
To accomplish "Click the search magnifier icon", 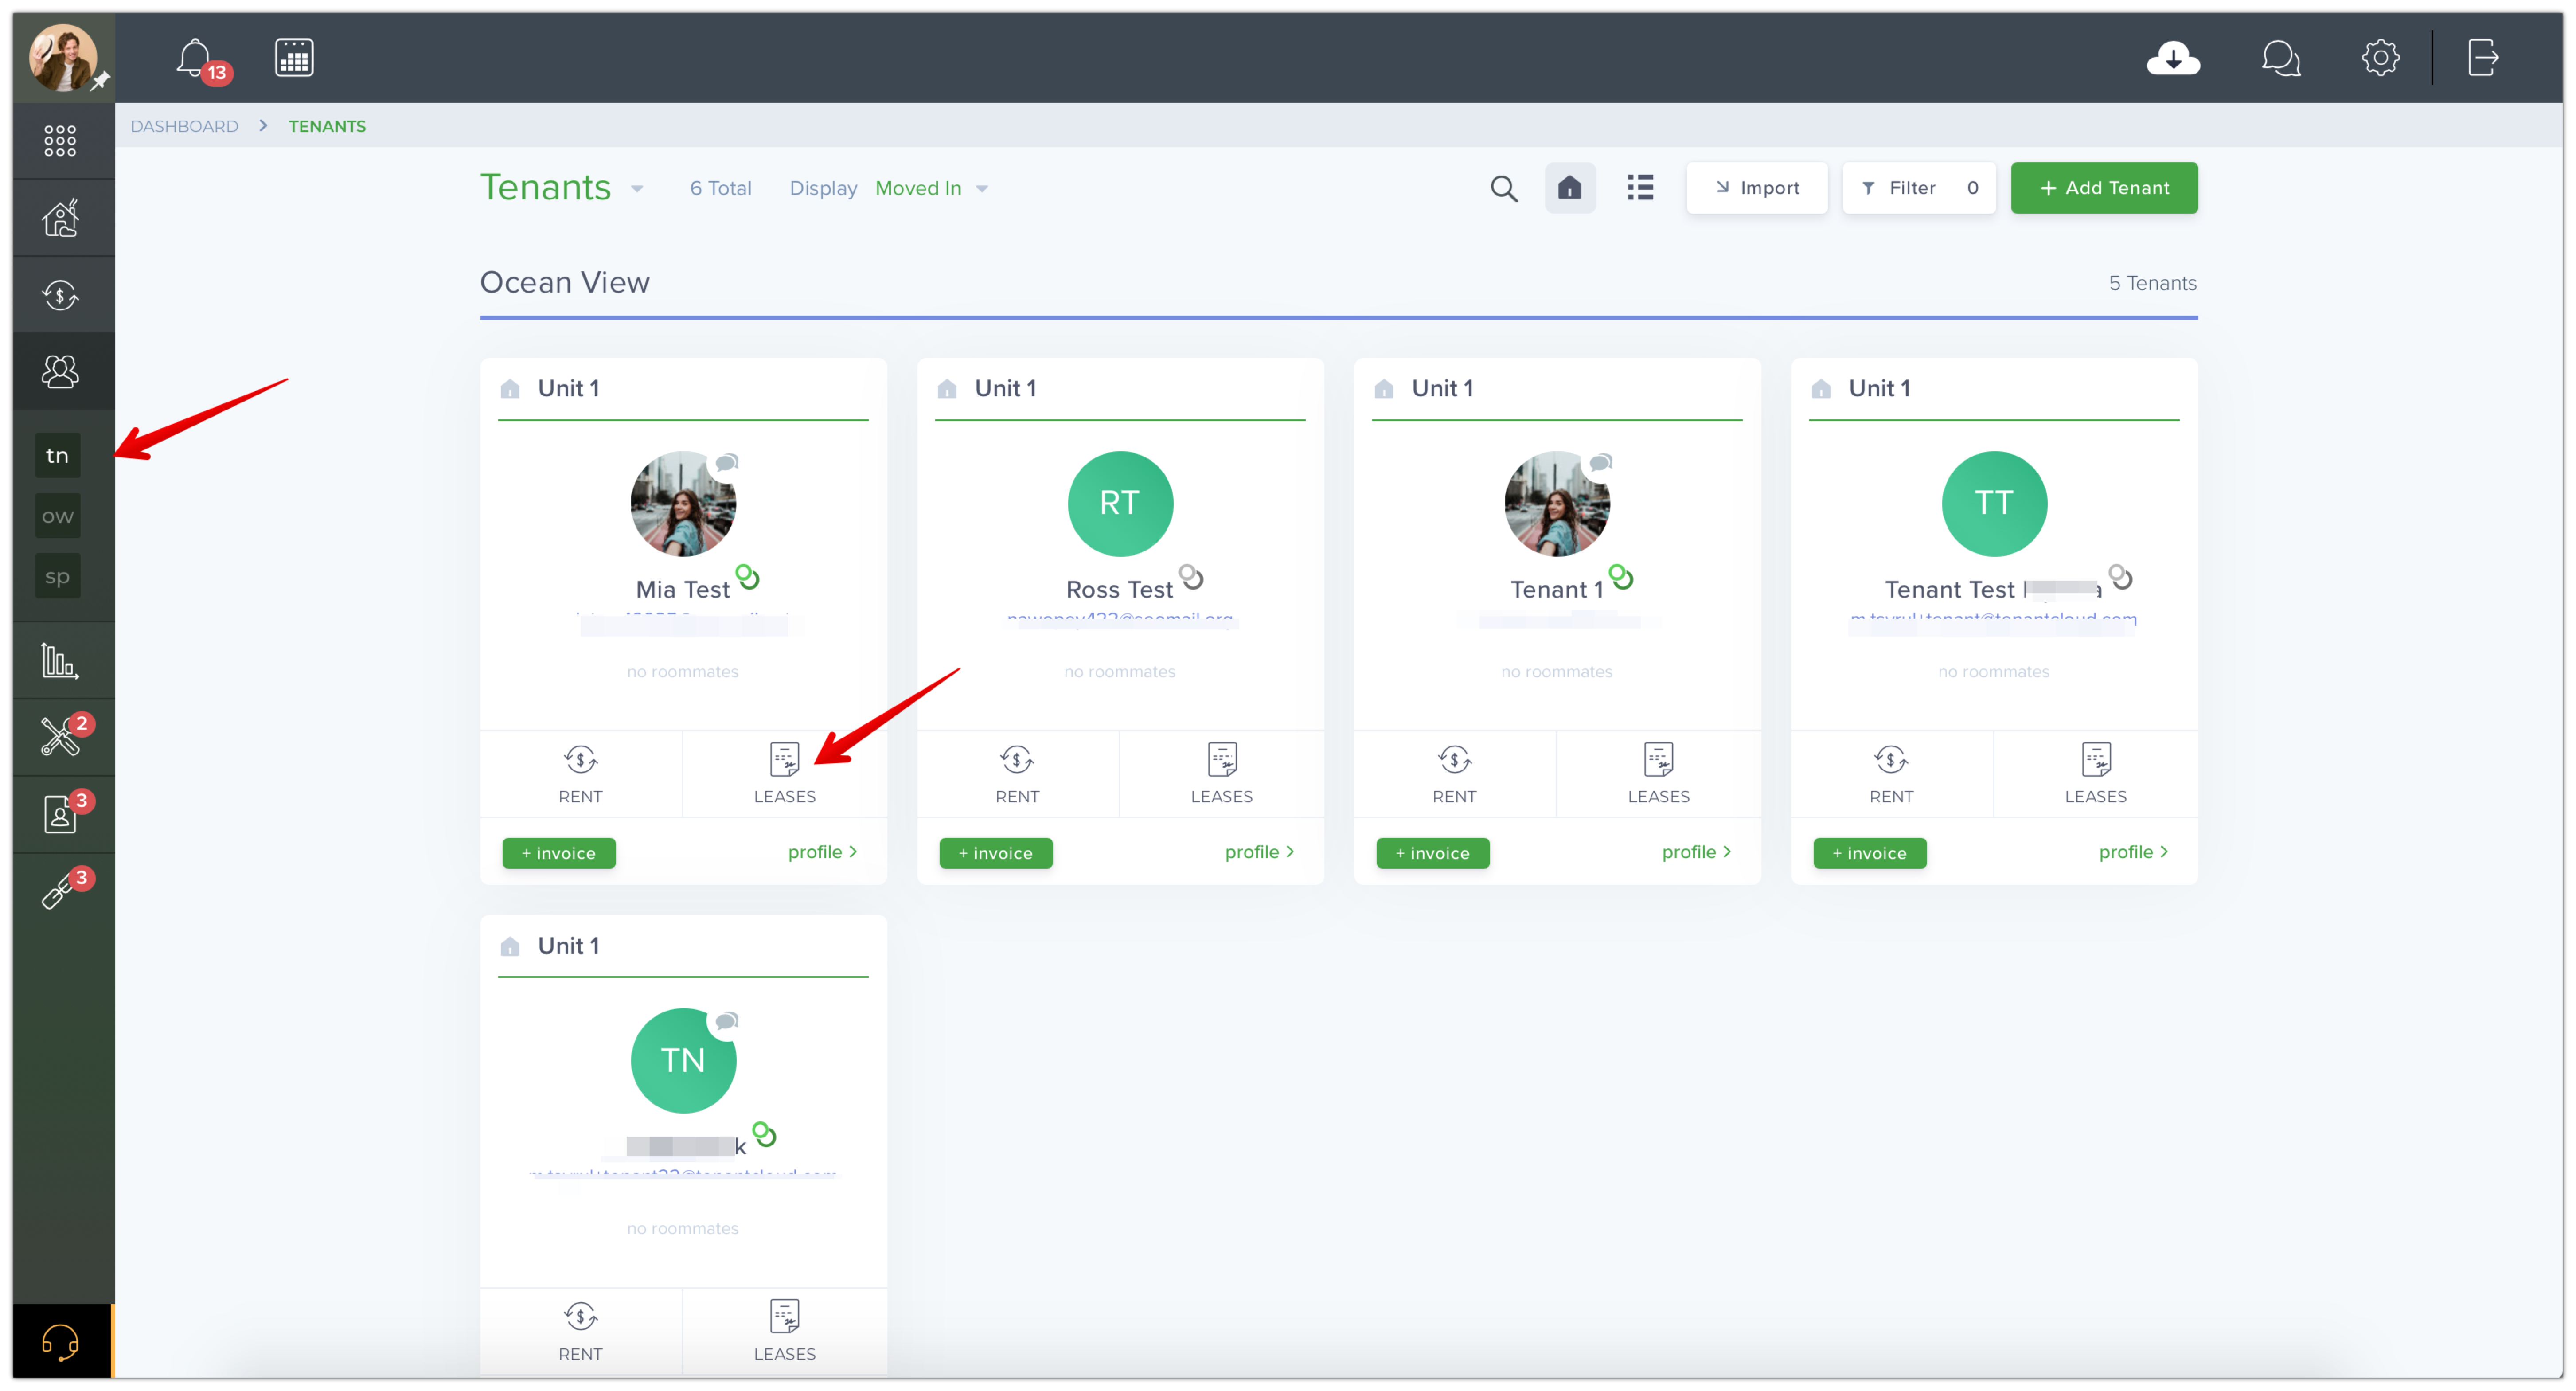I will point(1503,188).
